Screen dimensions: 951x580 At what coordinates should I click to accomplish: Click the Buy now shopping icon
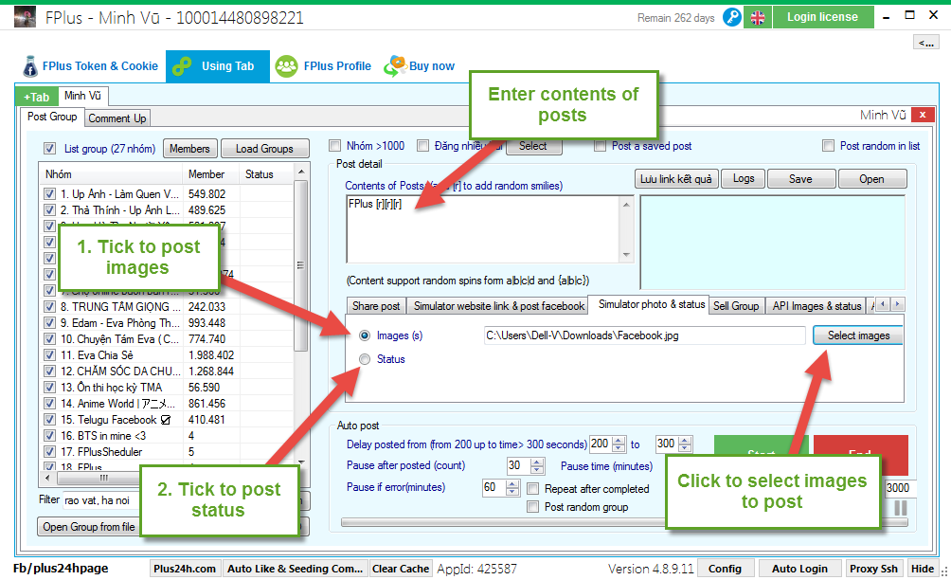(395, 66)
